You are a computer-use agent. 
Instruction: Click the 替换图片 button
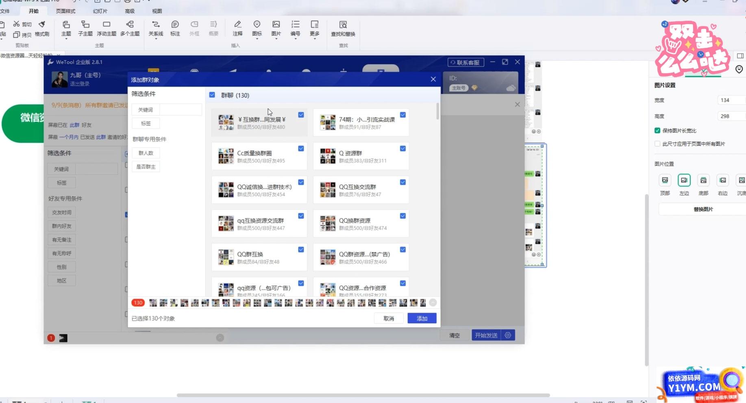(x=703, y=209)
